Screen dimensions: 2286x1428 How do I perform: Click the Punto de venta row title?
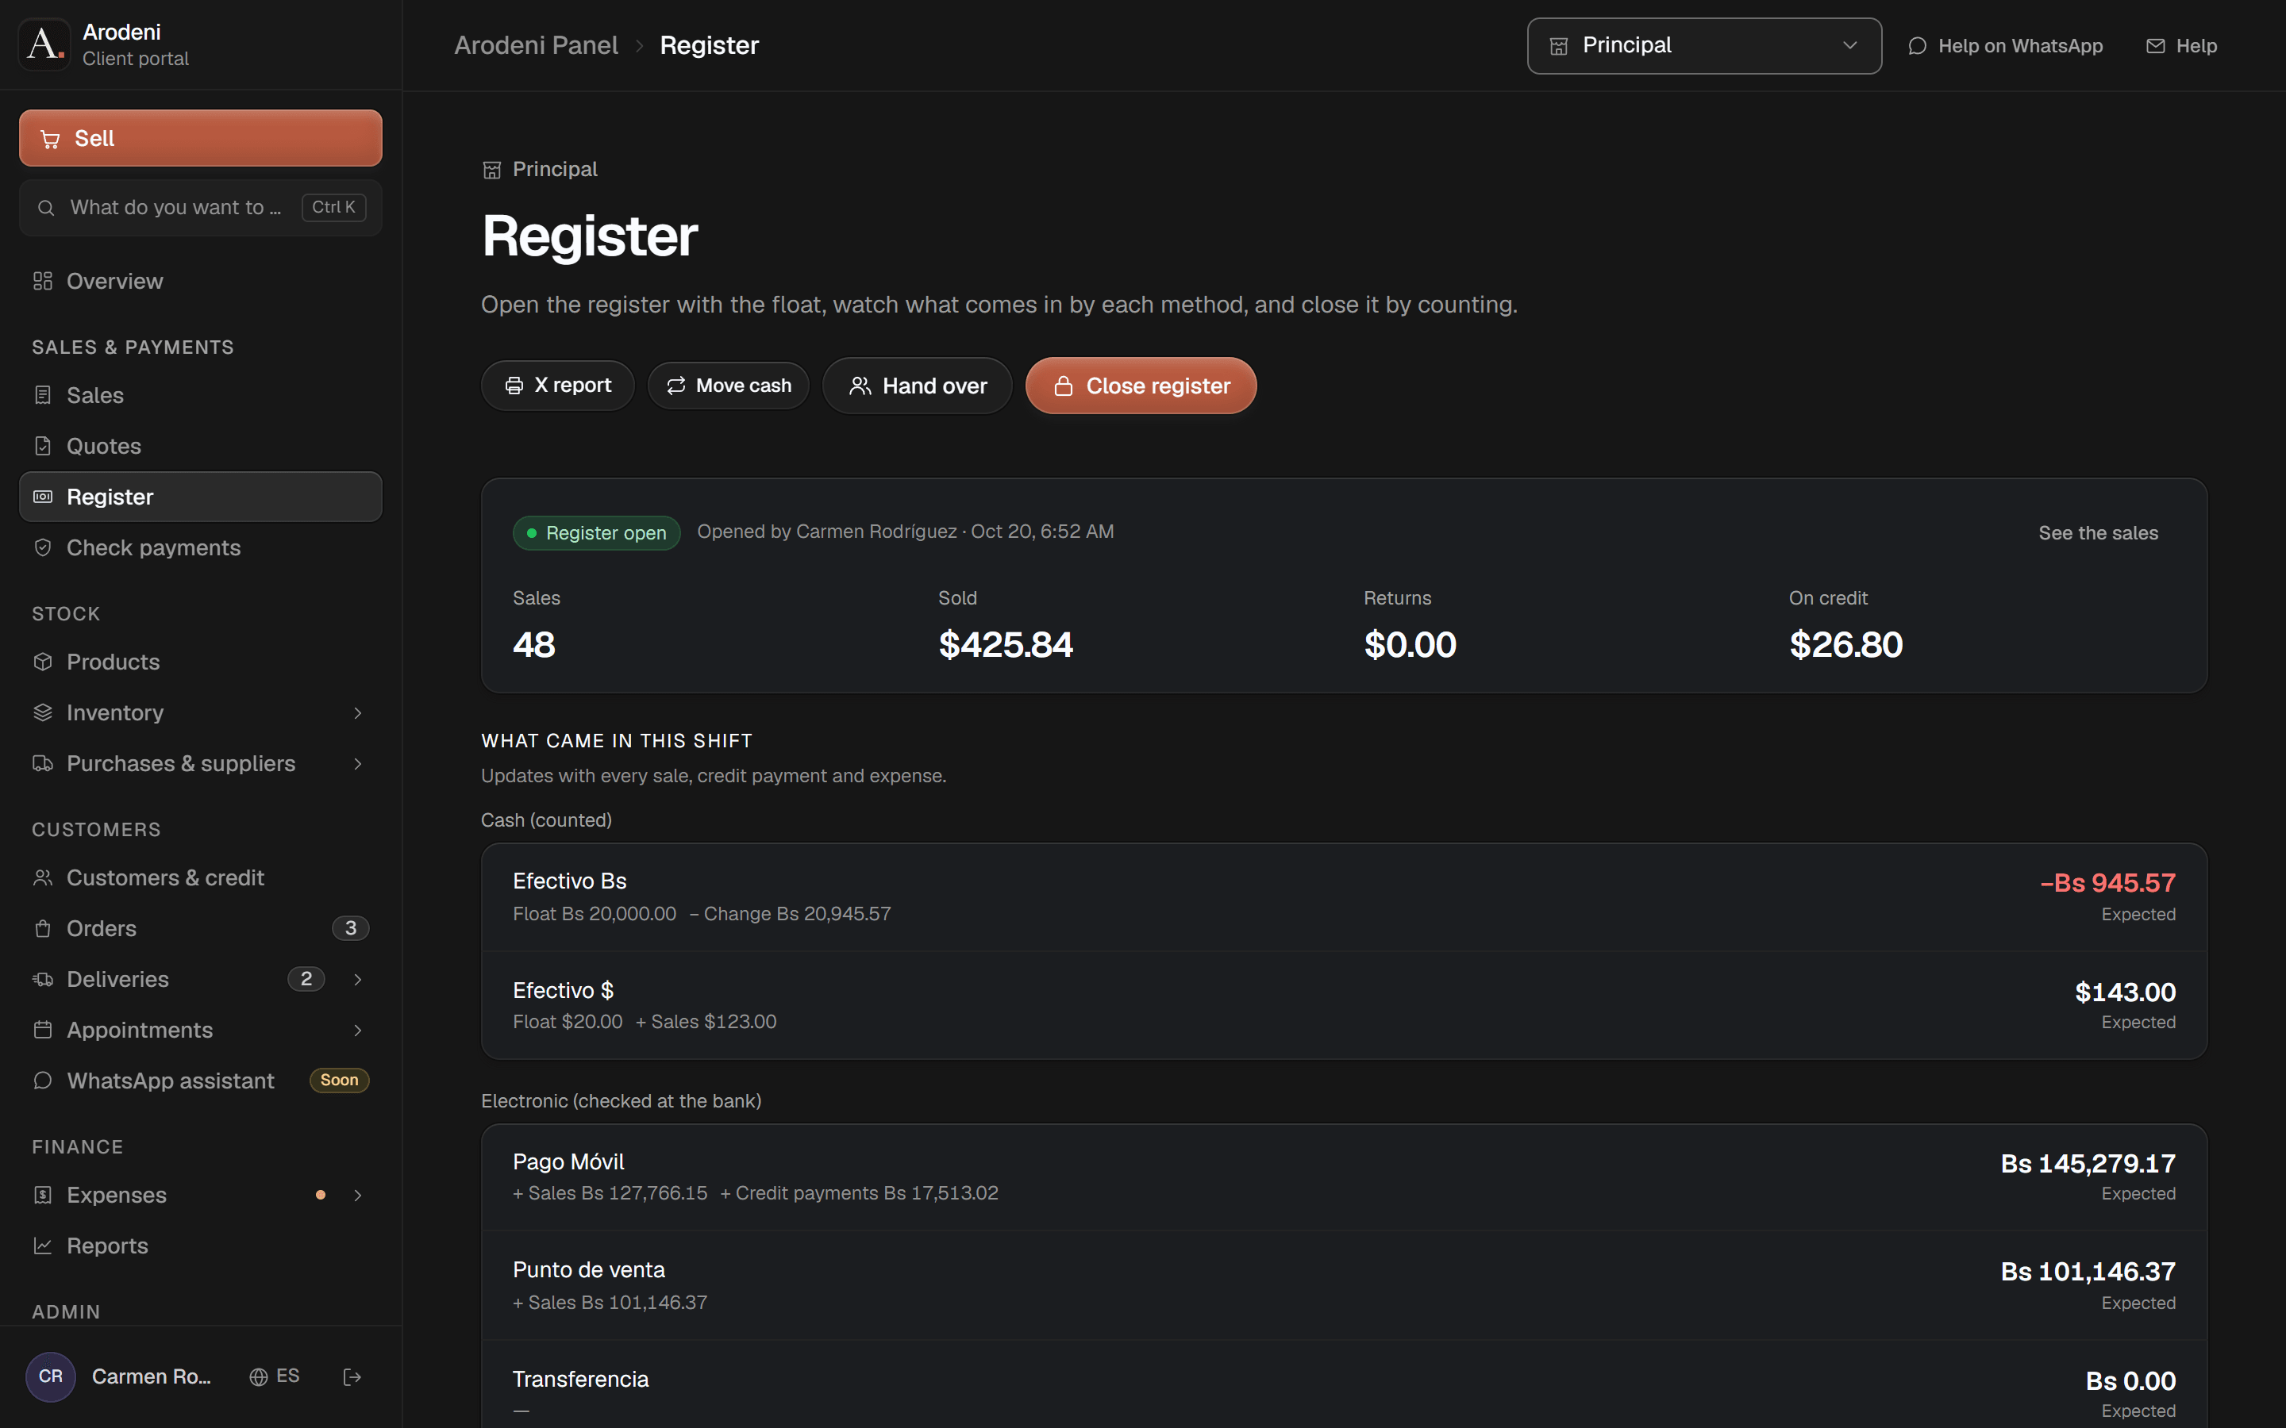click(x=588, y=1270)
